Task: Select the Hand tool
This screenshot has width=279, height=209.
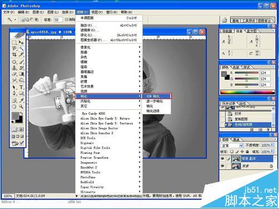Action: [15, 106]
